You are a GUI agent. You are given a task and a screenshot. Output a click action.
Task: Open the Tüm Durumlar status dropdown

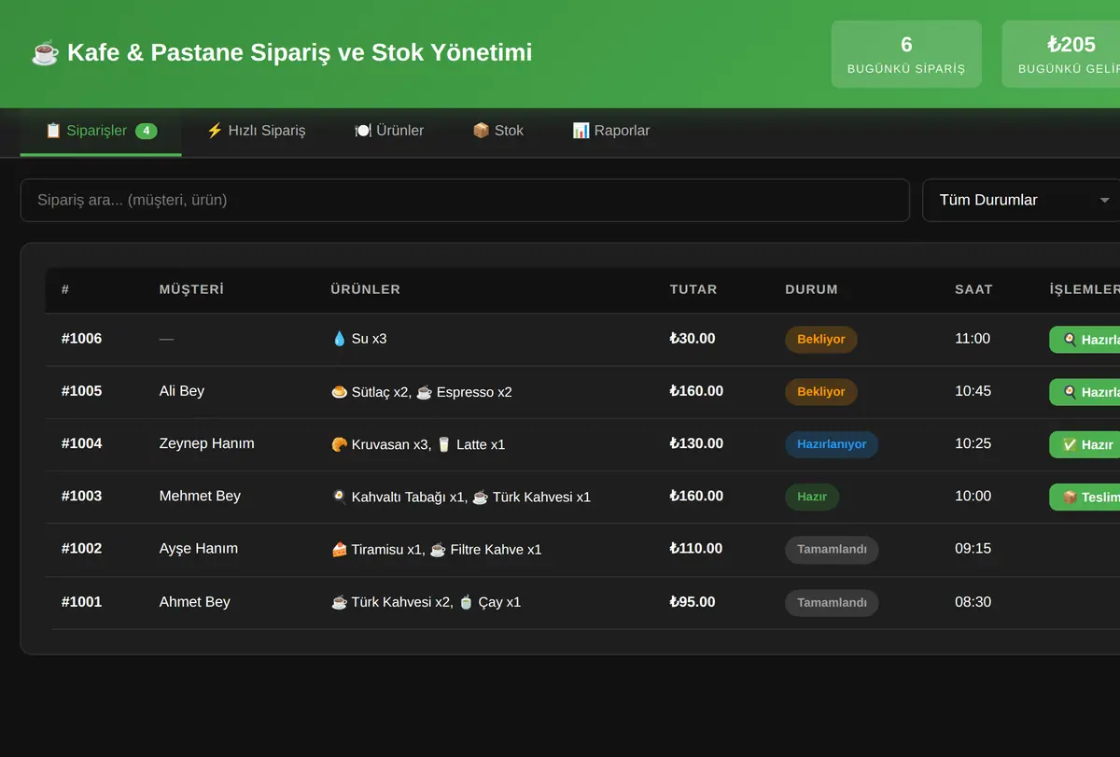pyautogui.click(x=1021, y=200)
